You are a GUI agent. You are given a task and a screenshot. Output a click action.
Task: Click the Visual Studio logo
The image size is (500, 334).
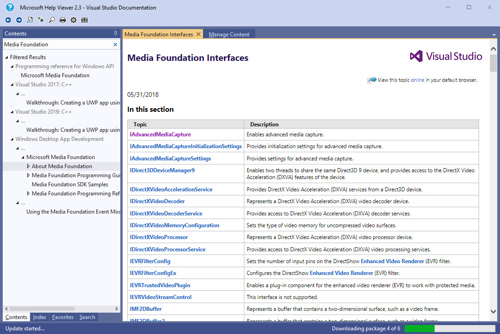[446, 56]
